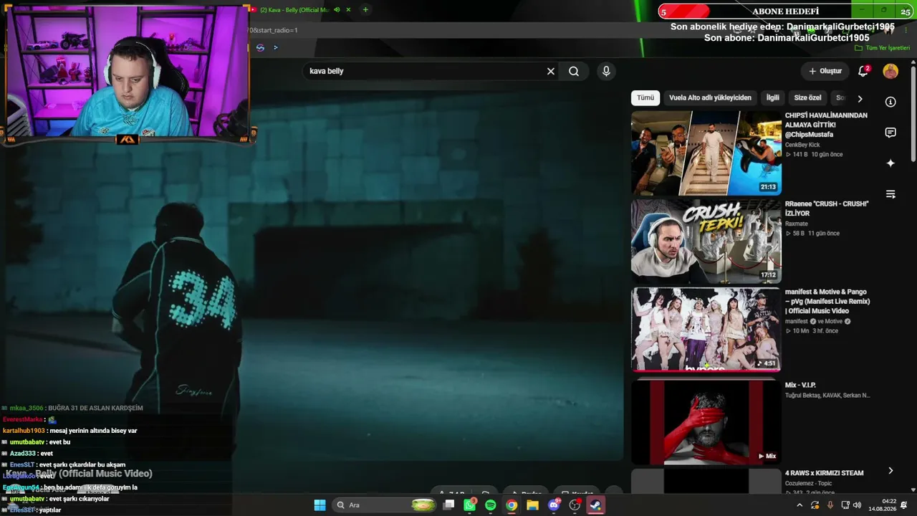Screen dimensions: 917x516
Task: Click the Kava - Belly (Official Music Video) title
Action: pyautogui.click(x=79, y=474)
